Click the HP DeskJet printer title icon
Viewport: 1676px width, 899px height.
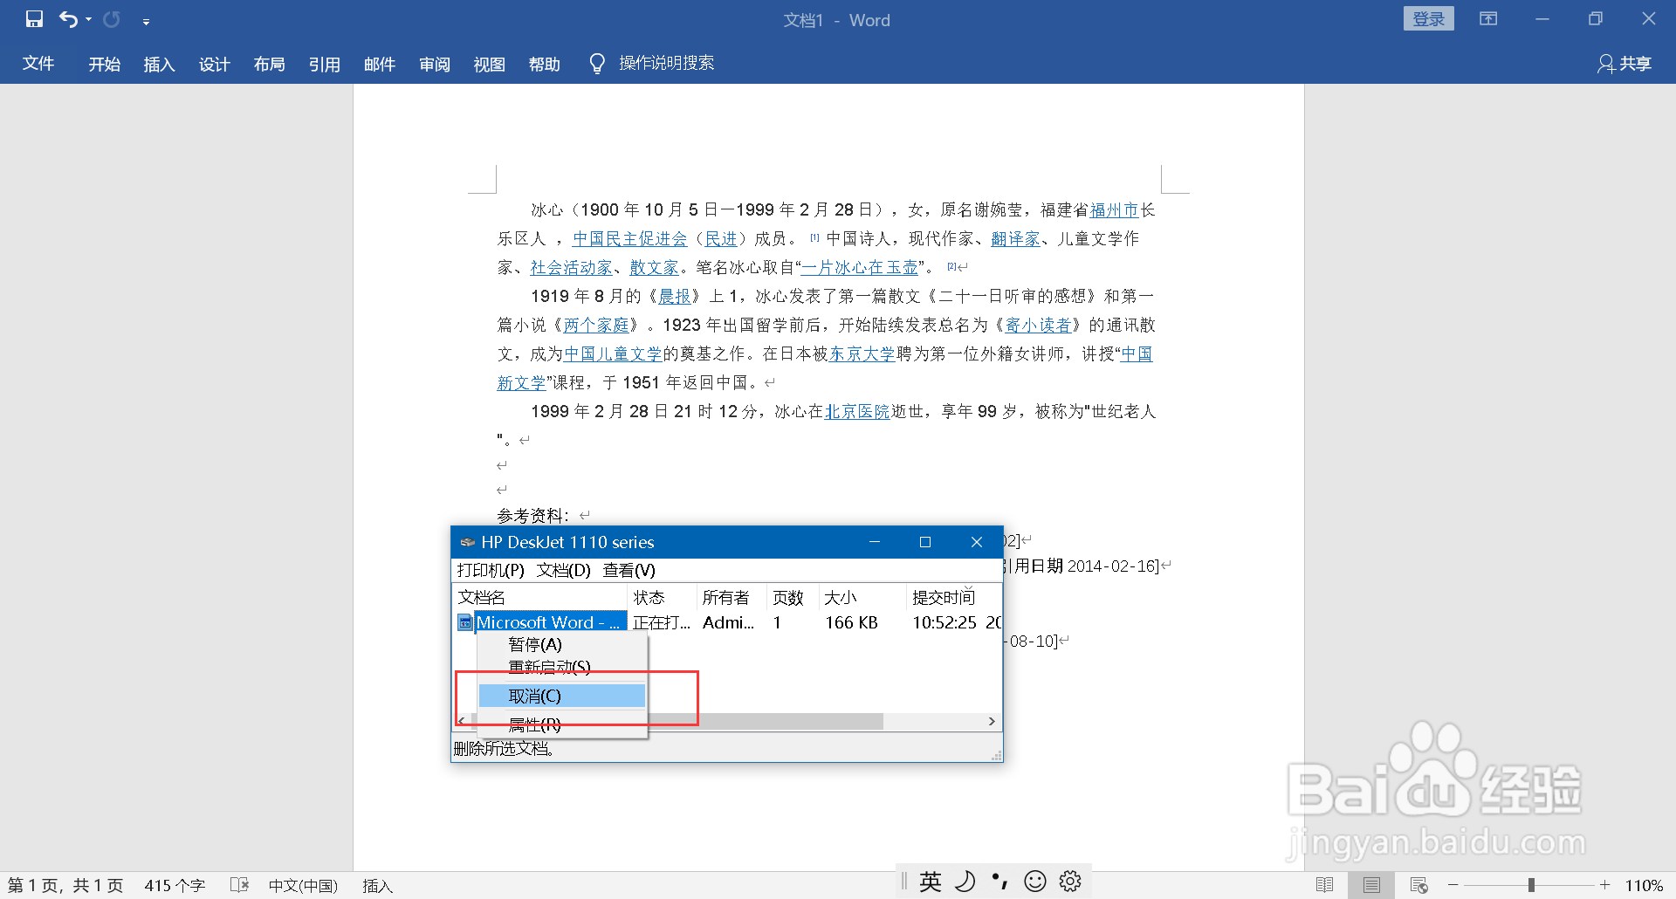[x=467, y=542]
